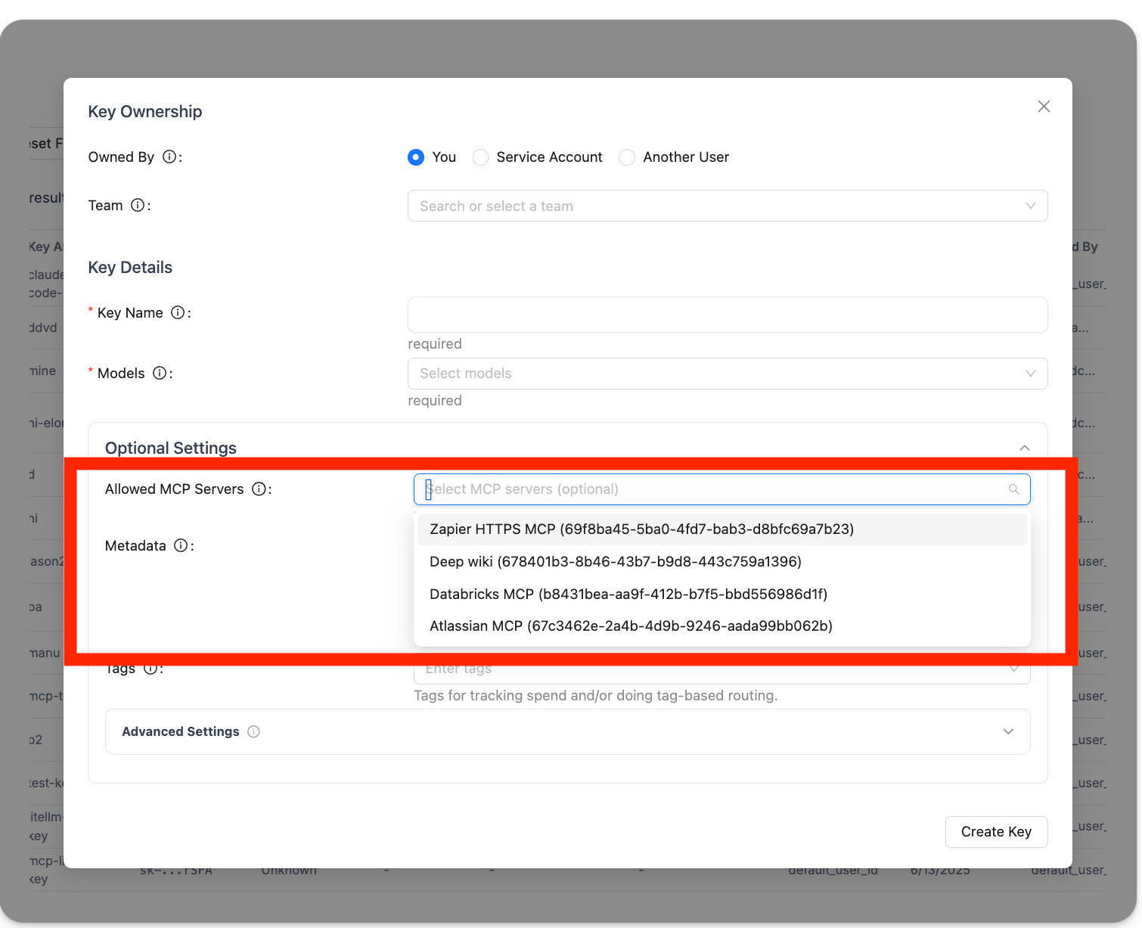Click the Allowed MCP Servers info icon
This screenshot has width=1142, height=928.
[259, 489]
